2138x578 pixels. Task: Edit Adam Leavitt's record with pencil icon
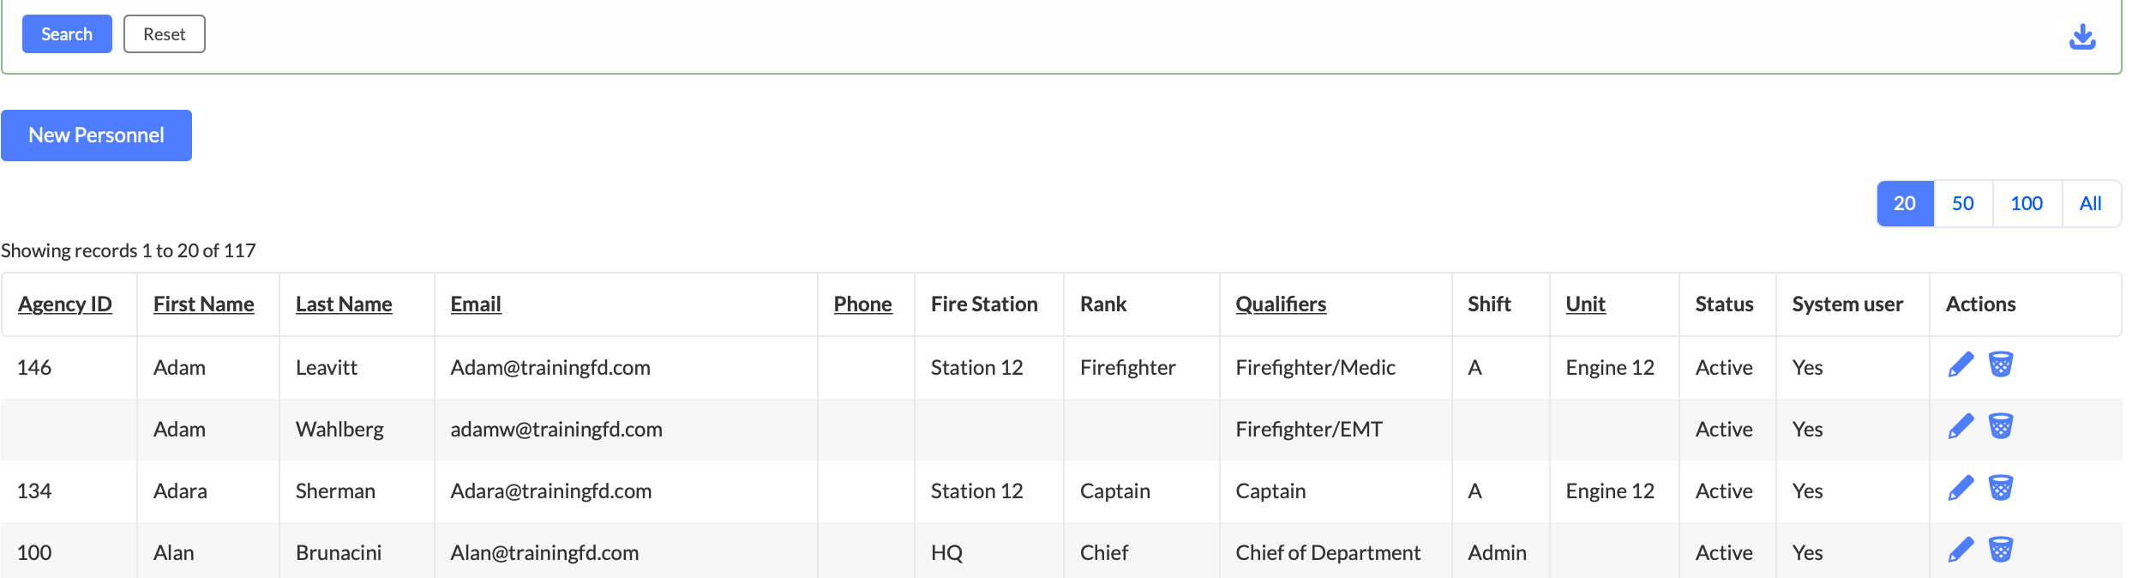(x=1961, y=365)
